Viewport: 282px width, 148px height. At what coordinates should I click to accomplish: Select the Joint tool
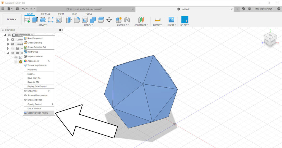(127, 20)
